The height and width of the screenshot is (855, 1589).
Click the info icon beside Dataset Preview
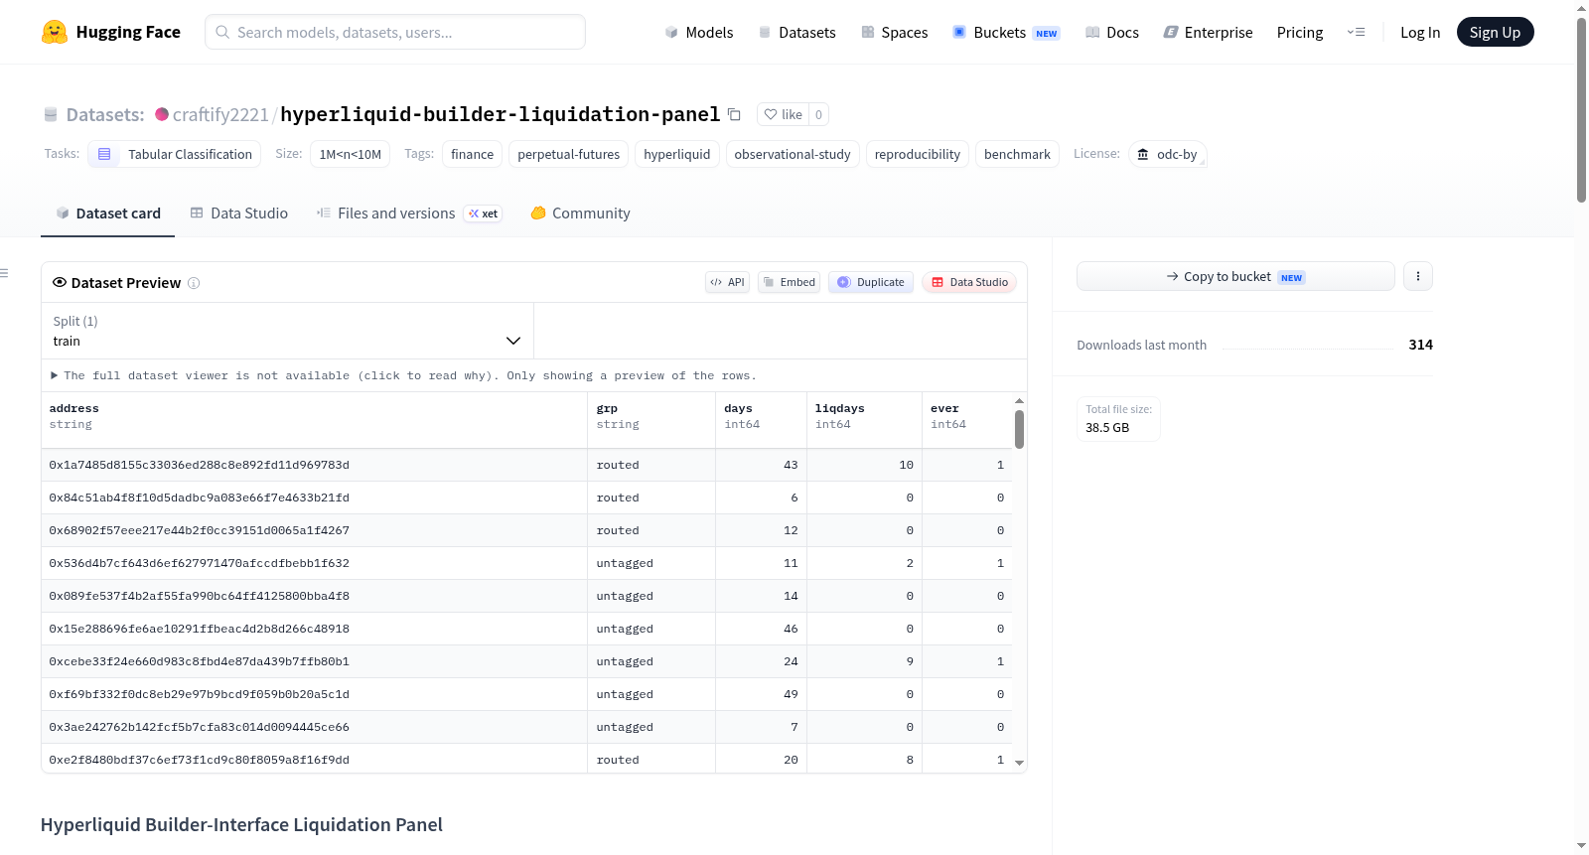[x=194, y=283]
